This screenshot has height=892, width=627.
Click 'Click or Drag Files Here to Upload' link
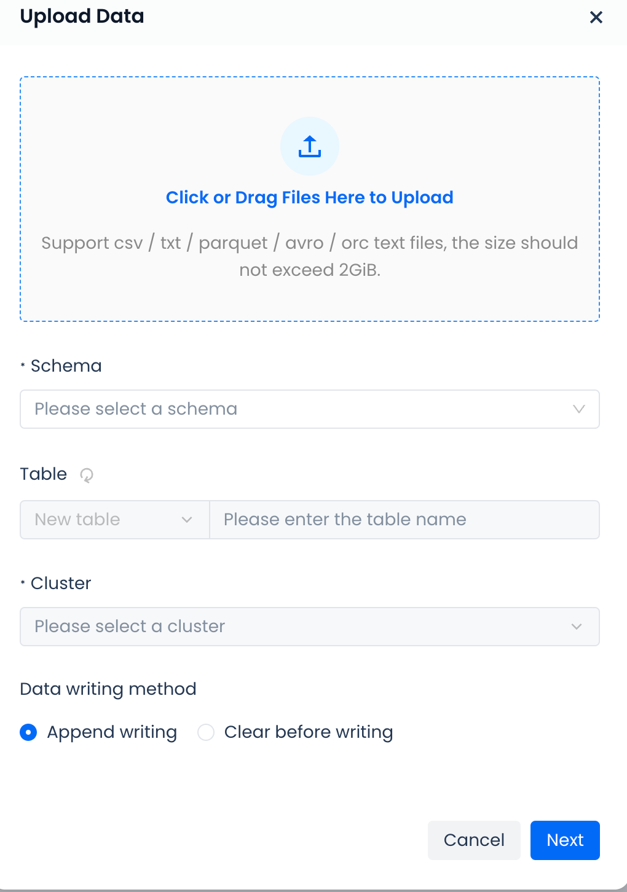tap(310, 198)
